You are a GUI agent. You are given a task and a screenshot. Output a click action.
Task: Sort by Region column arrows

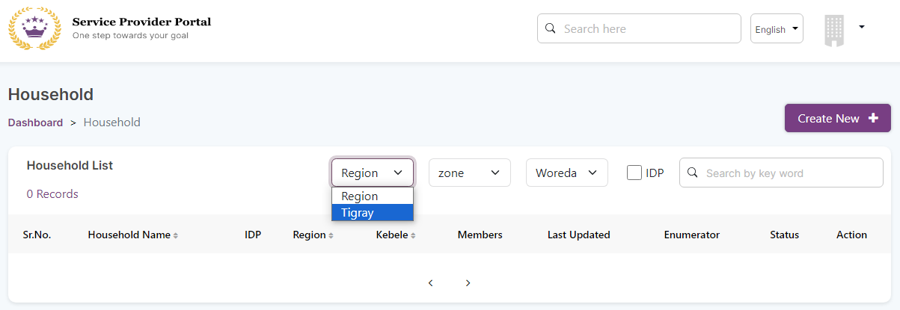point(331,235)
